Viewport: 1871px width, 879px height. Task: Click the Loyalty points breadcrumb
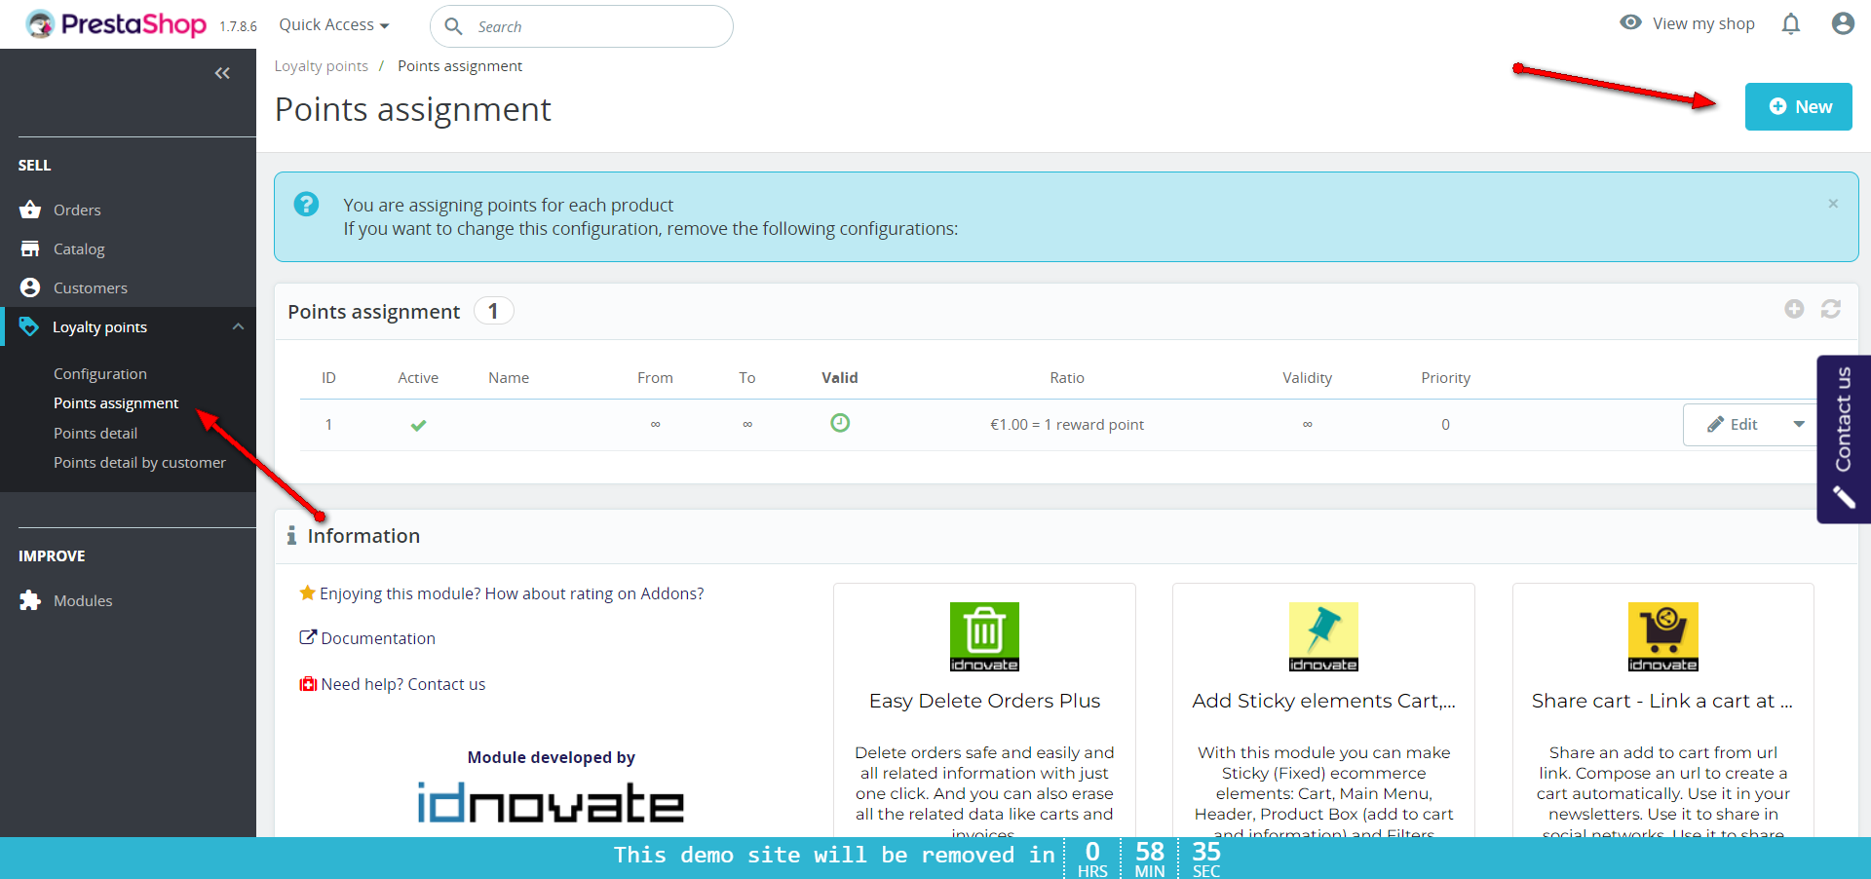(321, 65)
